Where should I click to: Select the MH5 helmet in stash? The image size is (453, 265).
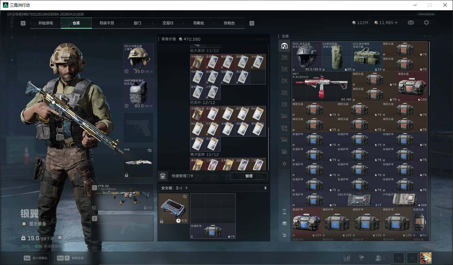pyautogui.click(x=307, y=56)
